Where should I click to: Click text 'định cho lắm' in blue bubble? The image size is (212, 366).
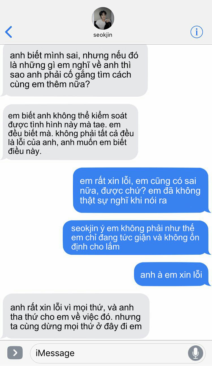pyautogui.click(x=95, y=246)
